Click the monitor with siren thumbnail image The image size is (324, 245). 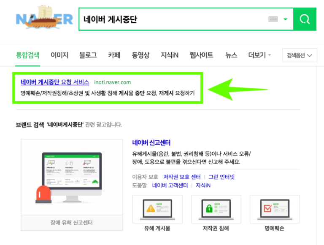click(x=72, y=177)
